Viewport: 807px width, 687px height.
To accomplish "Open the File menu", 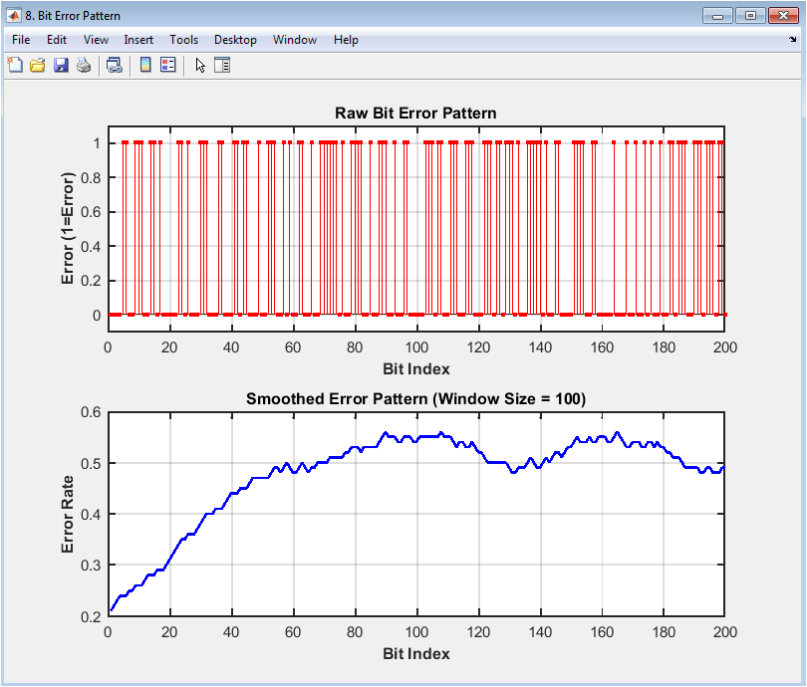I will click(21, 40).
